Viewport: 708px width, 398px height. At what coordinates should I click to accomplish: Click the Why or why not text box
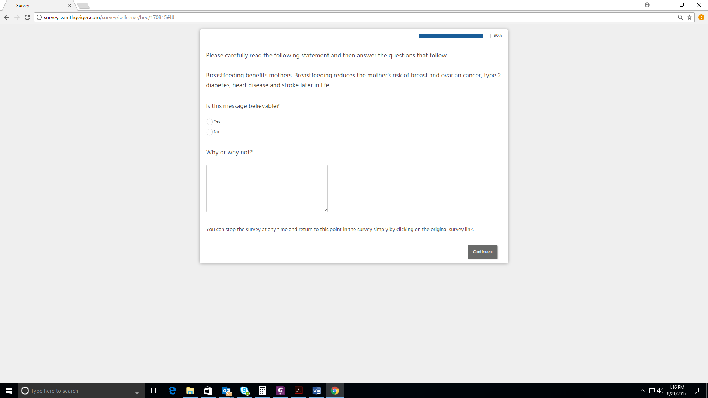[x=267, y=188]
